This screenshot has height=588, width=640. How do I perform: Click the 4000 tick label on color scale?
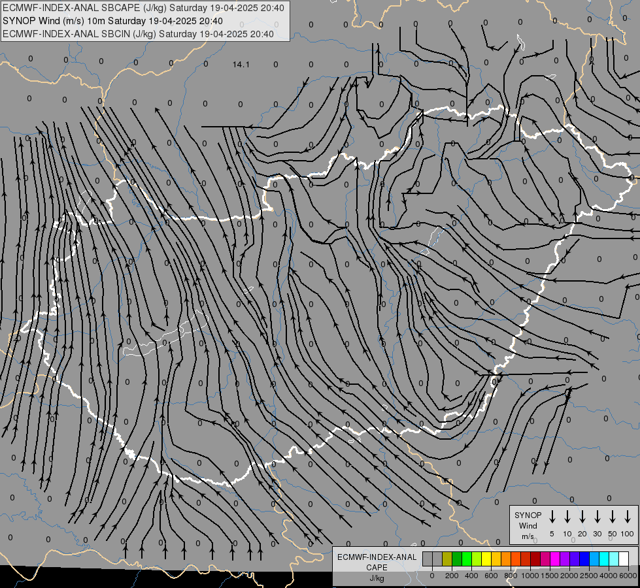(609, 576)
